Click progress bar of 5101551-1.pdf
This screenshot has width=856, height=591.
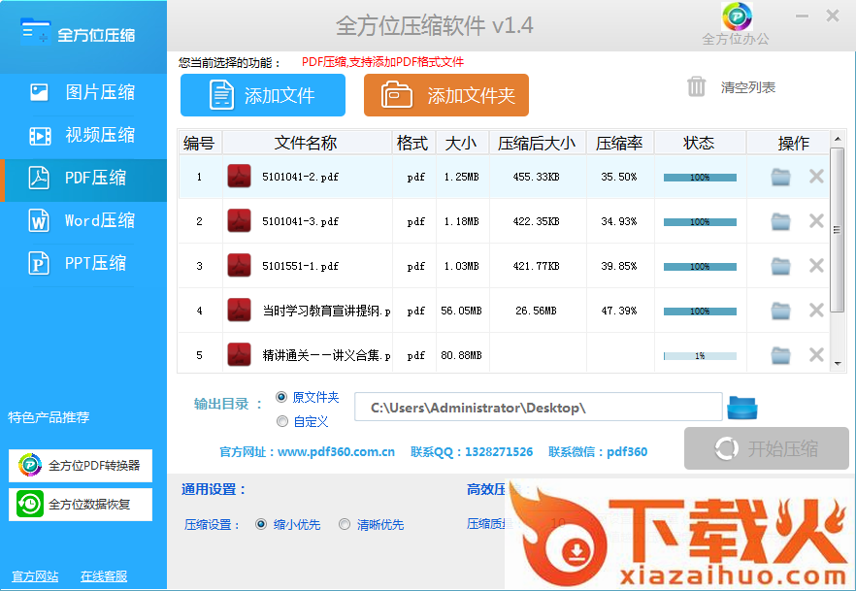click(x=700, y=267)
